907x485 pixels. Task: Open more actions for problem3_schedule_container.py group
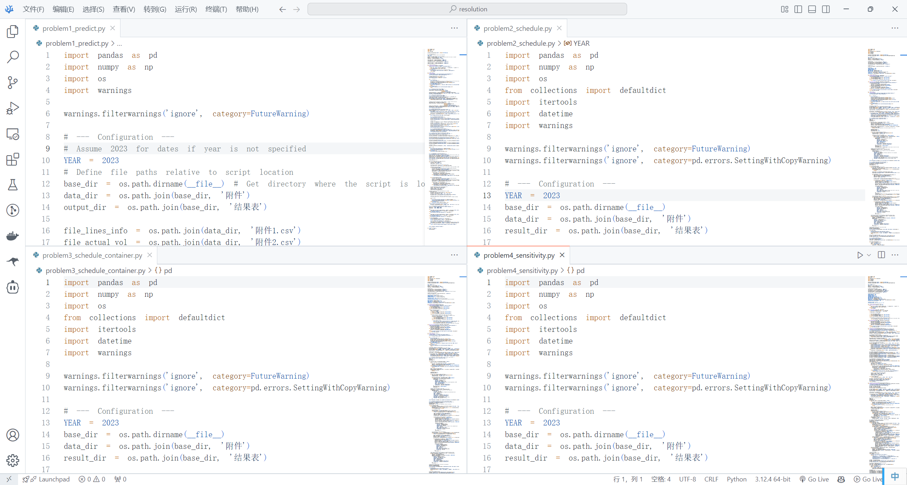pos(454,255)
